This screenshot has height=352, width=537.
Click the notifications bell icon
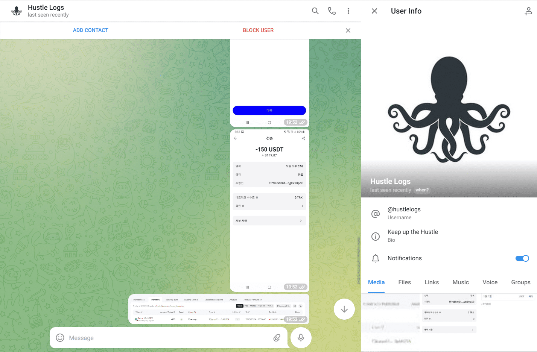(x=376, y=258)
